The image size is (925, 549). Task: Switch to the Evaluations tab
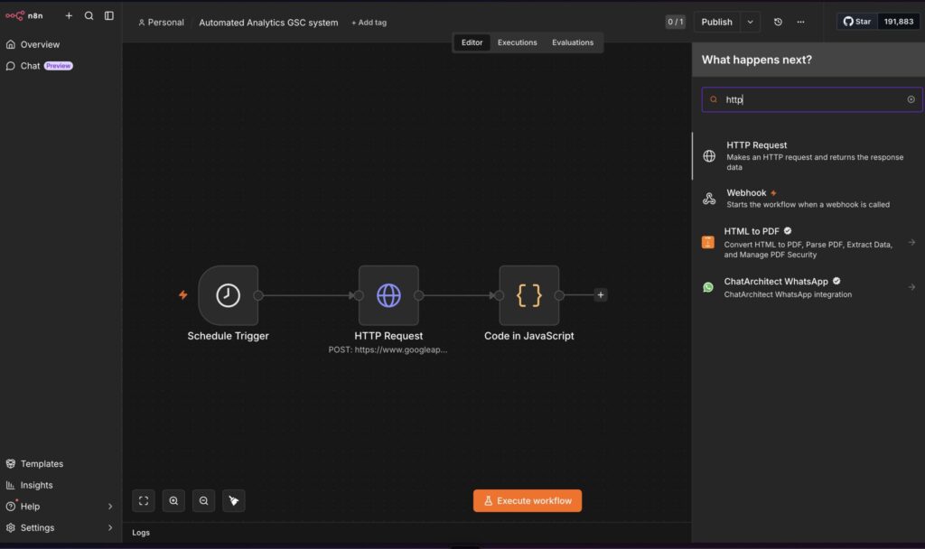coord(572,42)
